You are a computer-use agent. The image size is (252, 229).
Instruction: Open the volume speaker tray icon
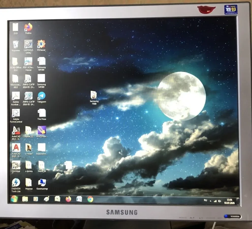(219, 201)
